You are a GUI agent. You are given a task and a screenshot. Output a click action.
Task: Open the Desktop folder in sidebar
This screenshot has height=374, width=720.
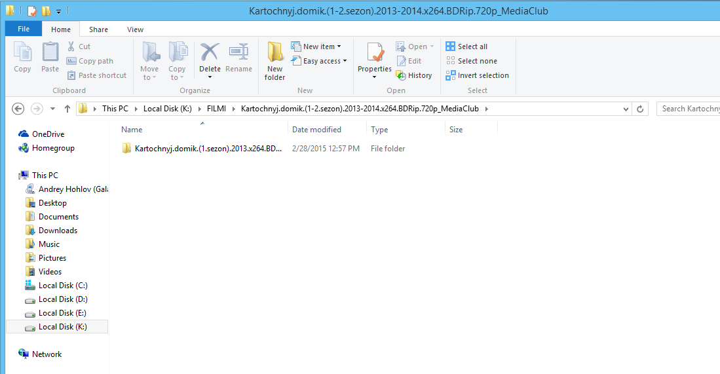[x=46, y=203]
